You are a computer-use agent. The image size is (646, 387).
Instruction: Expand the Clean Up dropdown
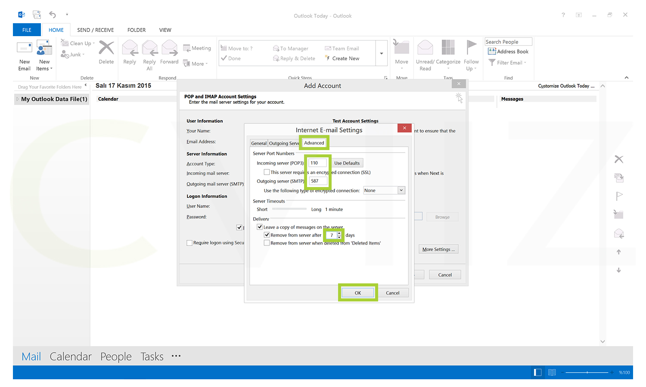(94, 43)
